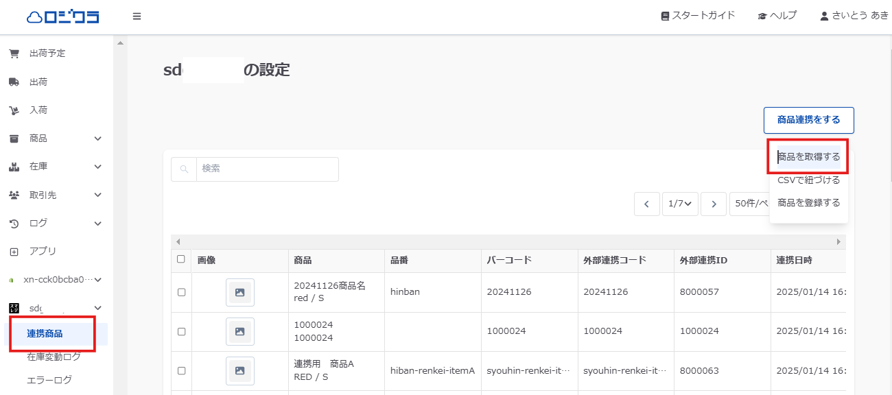Collapse the sd store sidebar menu
892x395 pixels.
(98, 309)
